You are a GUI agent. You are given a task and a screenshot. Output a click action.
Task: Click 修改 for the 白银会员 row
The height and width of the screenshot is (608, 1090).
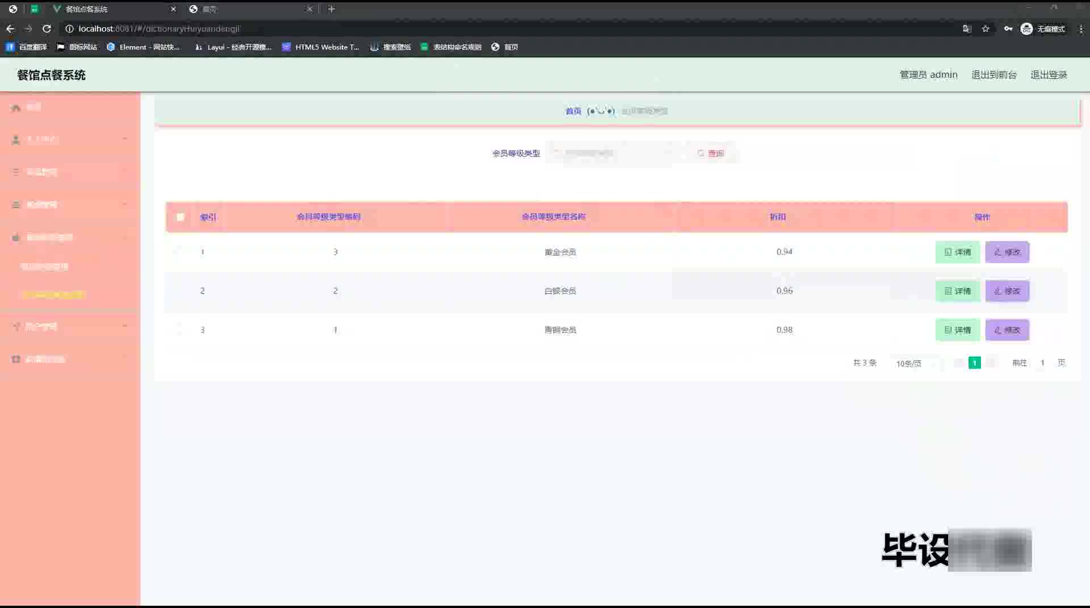(x=1007, y=291)
